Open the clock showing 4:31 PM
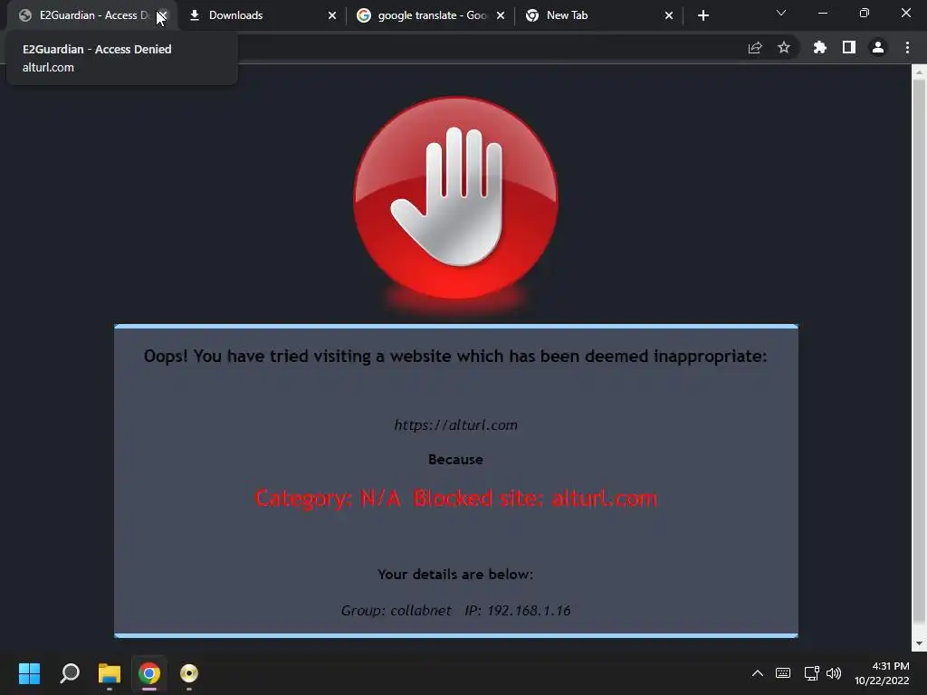This screenshot has height=695, width=927. 882,673
